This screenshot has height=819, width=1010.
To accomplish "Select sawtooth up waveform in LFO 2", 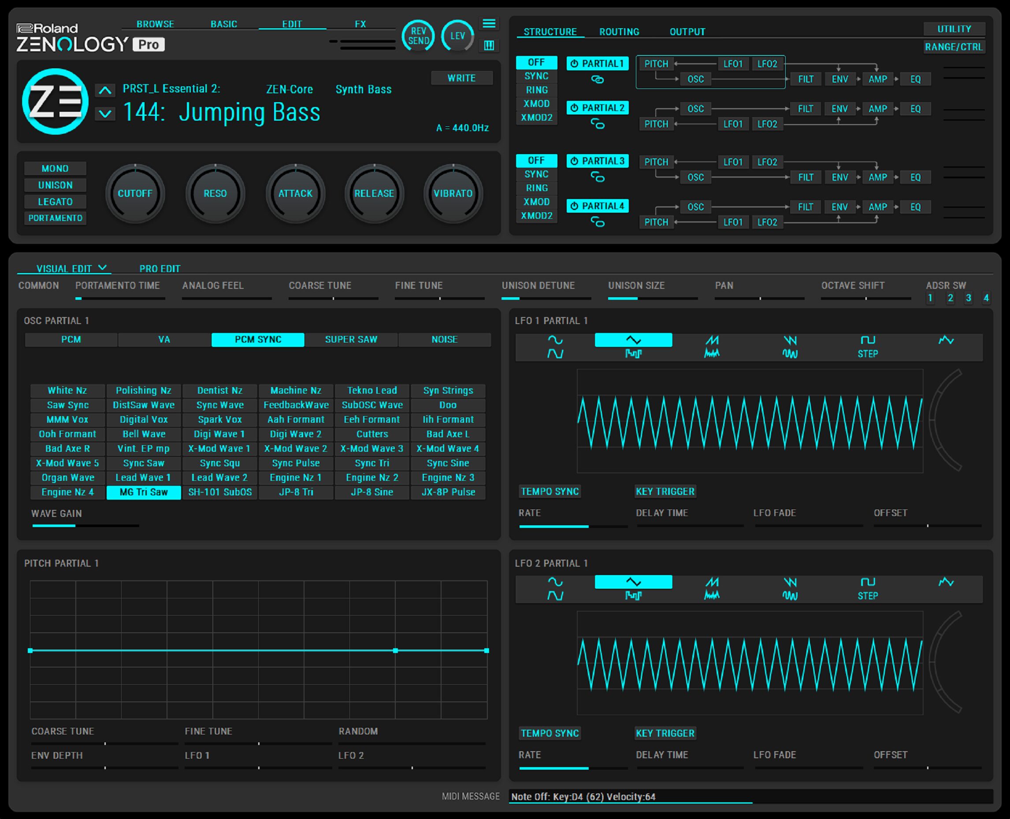I will [x=712, y=582].
